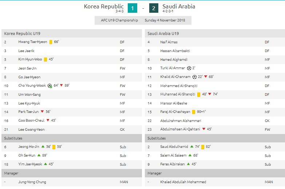Image resolution: width=285 pixels, height=189 pixels.
Task: Select the AFC U19 Championship competition label
Action: click(119, 20)
